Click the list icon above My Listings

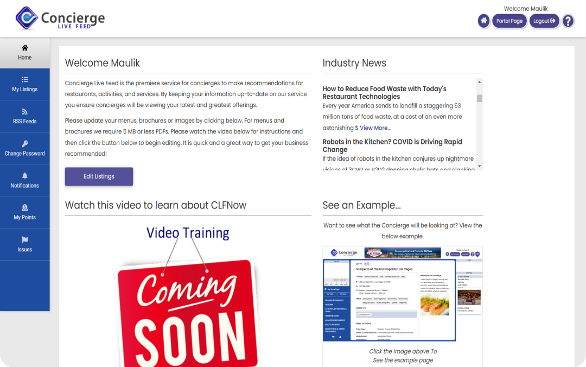[x=24, y=79]
